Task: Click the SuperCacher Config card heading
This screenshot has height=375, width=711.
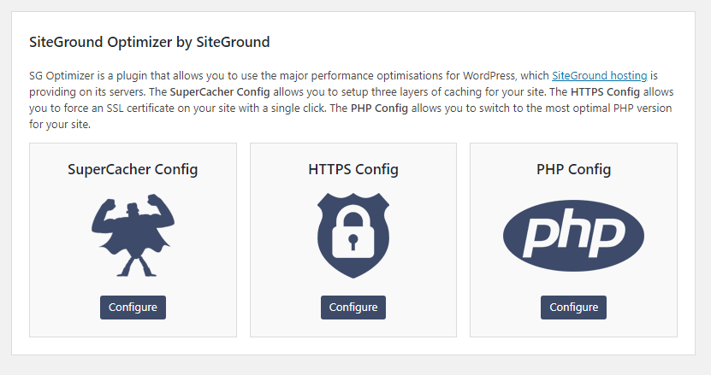Action: [133, 169]
